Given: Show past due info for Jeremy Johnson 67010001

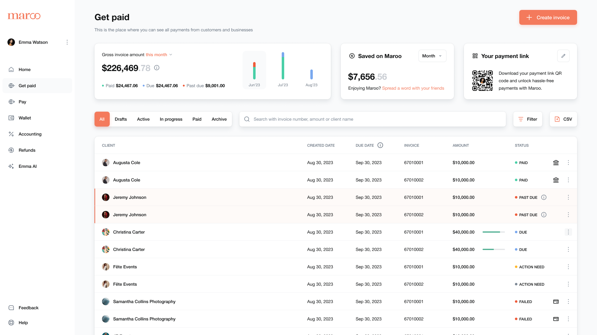Looking at the screenshot, I should click(544, 197).
